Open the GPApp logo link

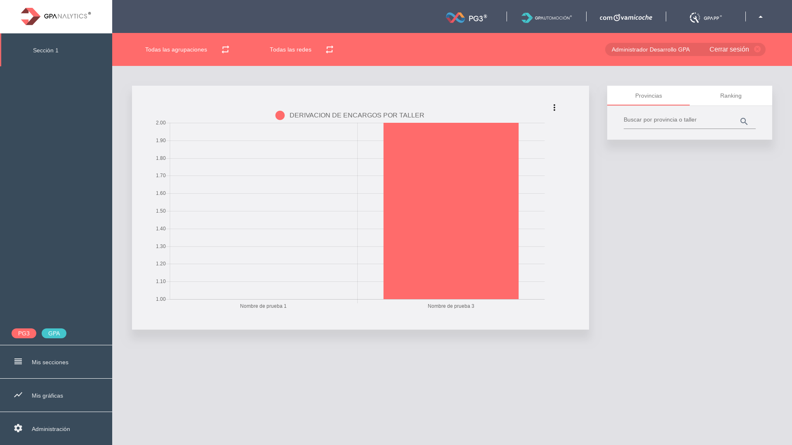click(x=705, y=17)
